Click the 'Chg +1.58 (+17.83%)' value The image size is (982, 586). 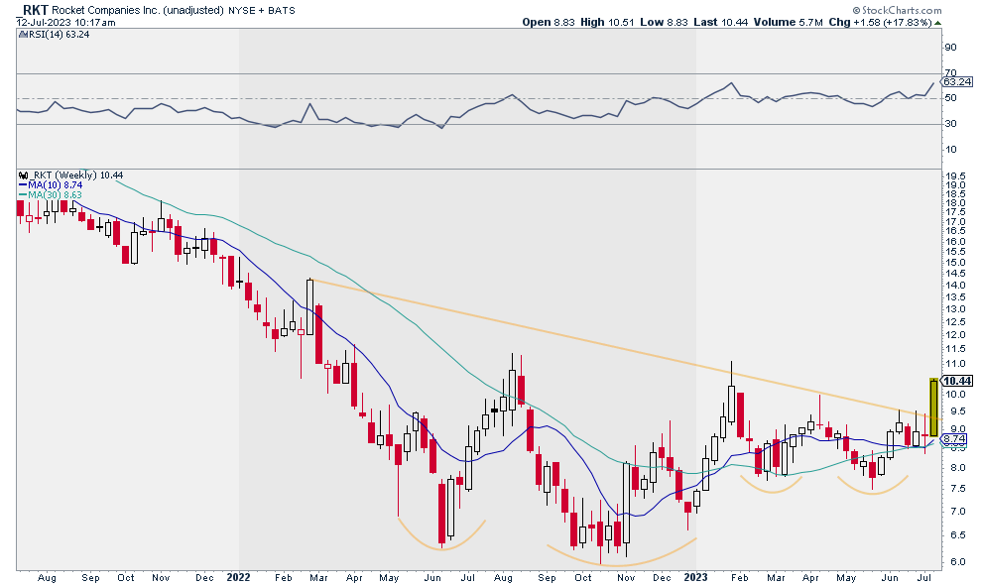click(x=881, y=22)
